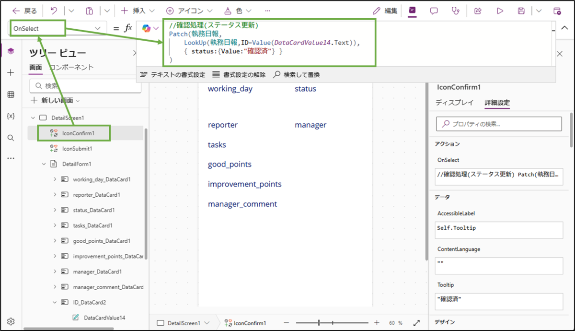The image size is (575, 331).
Task: Expand the save options dropdown arrow
Action: coord(539,11)
